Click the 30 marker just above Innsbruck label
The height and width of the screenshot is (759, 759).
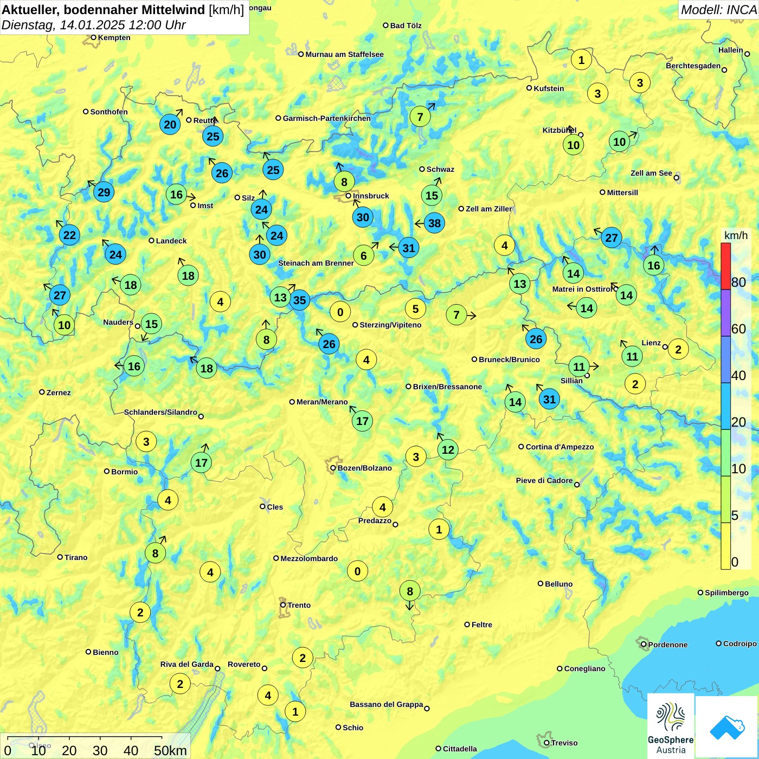363,217
